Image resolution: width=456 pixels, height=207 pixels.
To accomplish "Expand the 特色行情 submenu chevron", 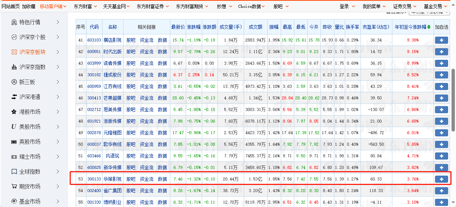I will pyautogui.click(x=58, y=22).
